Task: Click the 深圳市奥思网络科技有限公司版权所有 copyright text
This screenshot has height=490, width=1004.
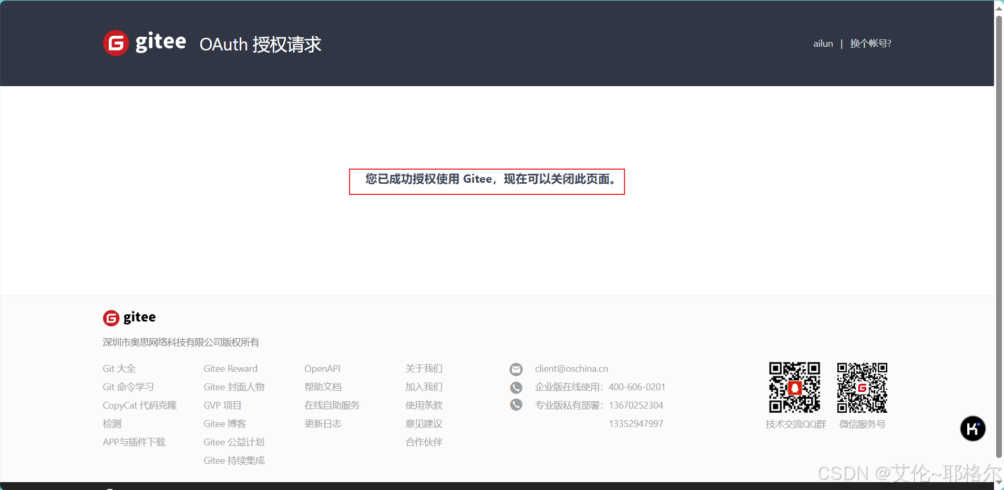Action: click(181, 342)
